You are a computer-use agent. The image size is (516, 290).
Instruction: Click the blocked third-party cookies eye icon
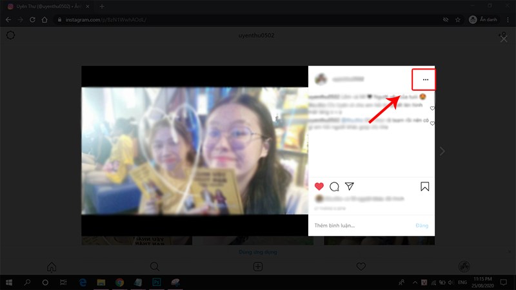[x=446, y=20]
